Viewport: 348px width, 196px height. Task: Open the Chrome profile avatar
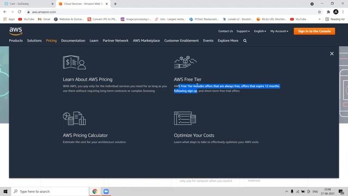336,12
